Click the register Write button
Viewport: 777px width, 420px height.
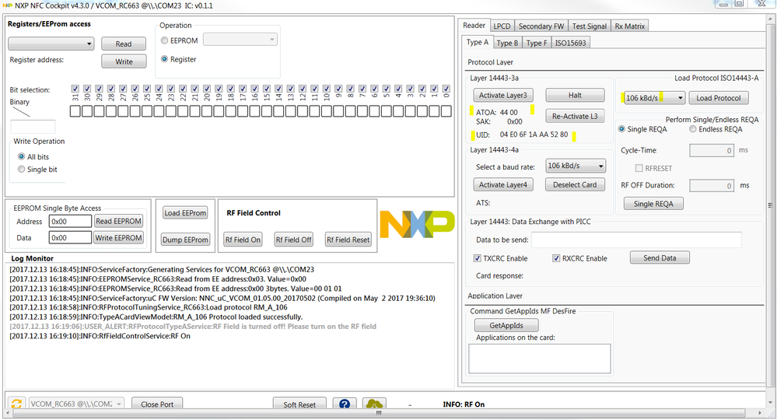tap(124, 61)
